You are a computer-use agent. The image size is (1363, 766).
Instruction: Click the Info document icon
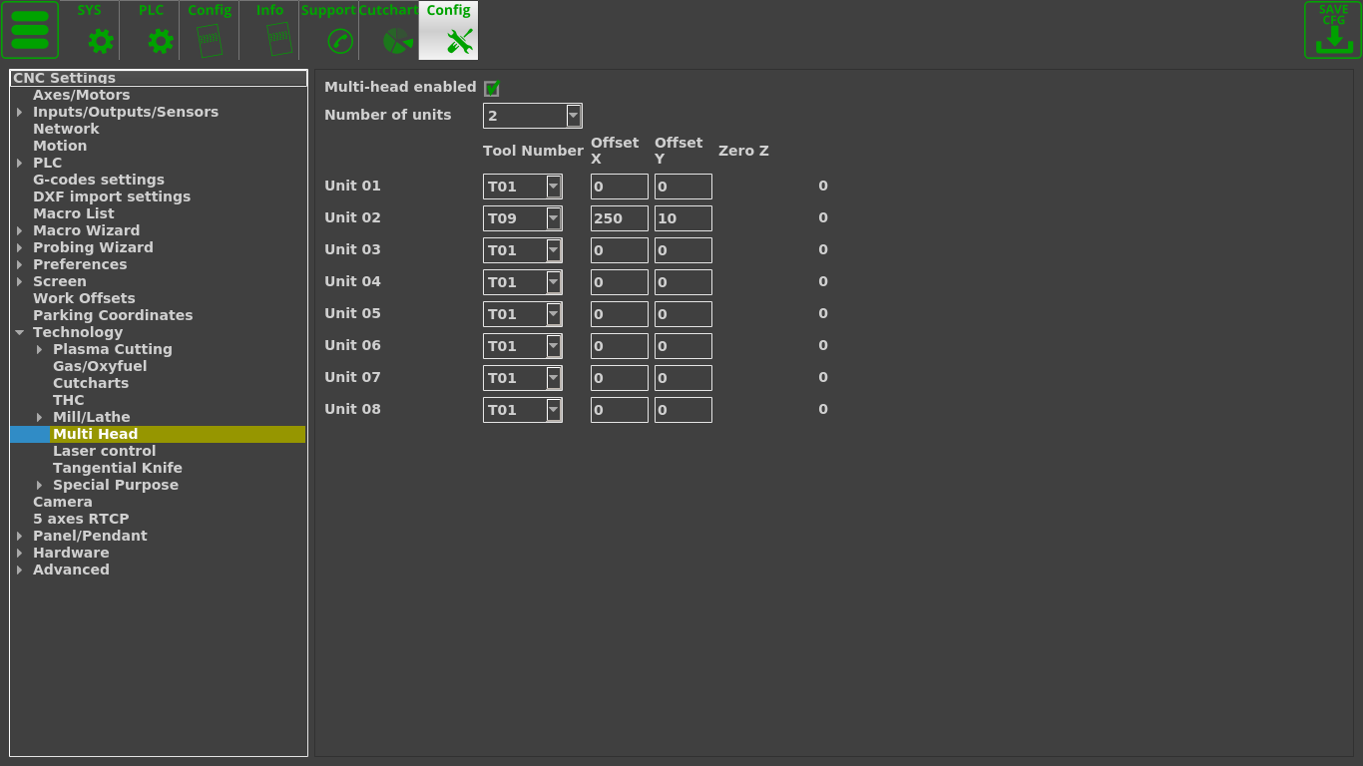tap(278, 40)
